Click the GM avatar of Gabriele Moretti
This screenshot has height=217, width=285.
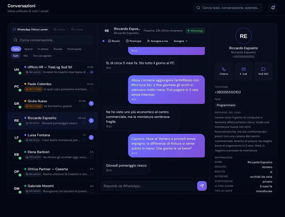click(x=16, y=189)
